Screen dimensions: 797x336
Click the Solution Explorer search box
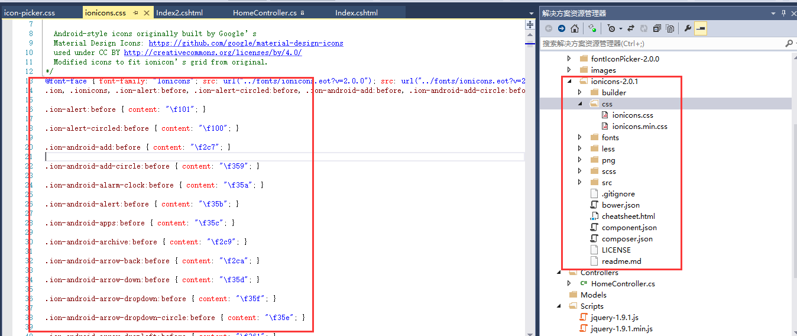[662, 43]
